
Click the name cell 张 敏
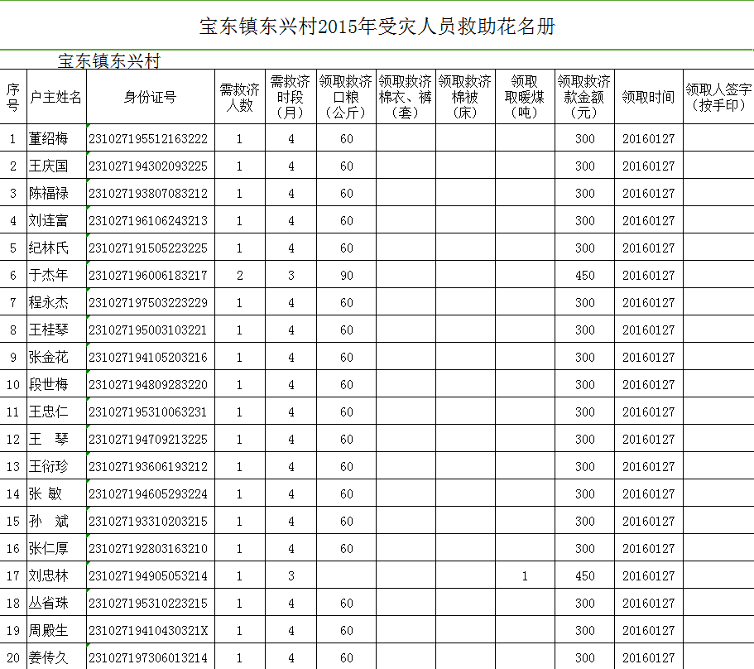[x=57, y=493]
